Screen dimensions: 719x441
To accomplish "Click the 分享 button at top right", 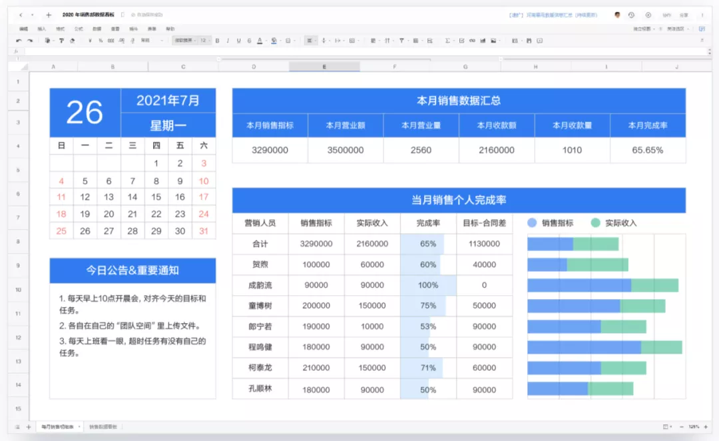I will point(684,15).
